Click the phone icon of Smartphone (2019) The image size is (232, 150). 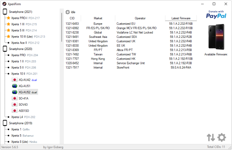click(x=5, y=123)
